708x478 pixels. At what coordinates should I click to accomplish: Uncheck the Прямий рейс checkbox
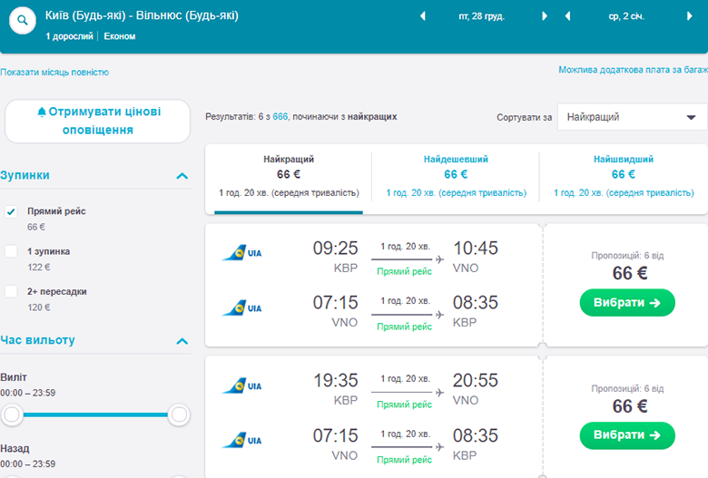[x=11, y=211]
